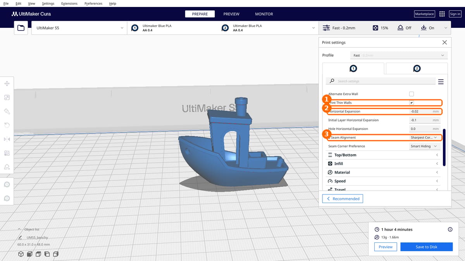Click the Preview button
This screenshot has width=465, height=261.
pos(385,247)
